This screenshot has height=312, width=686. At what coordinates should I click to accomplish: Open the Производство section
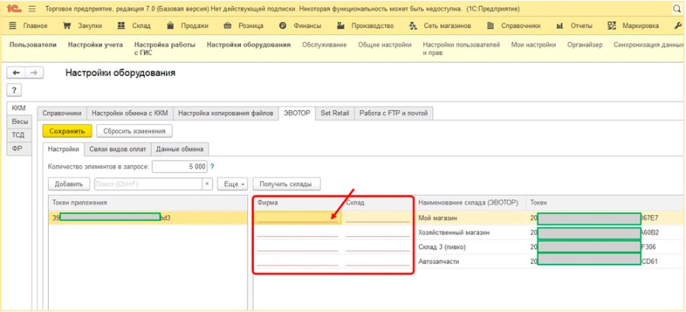(365, 26)
